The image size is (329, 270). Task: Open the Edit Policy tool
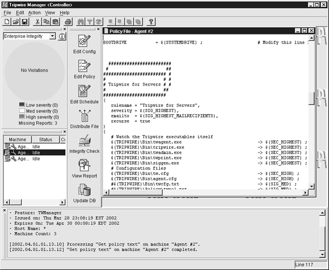click(x=84, y=69)
